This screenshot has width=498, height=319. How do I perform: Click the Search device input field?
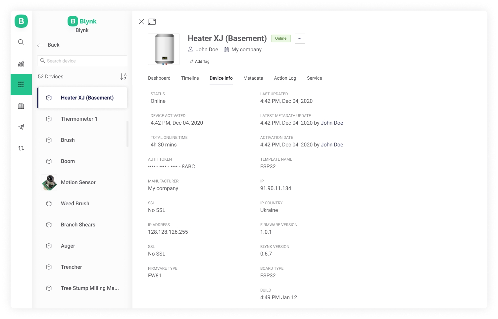click(82, 61)
